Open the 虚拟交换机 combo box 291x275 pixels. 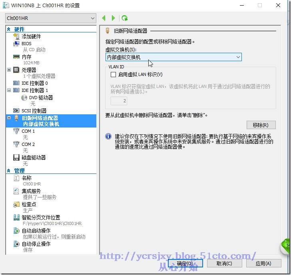click(173, 57)
